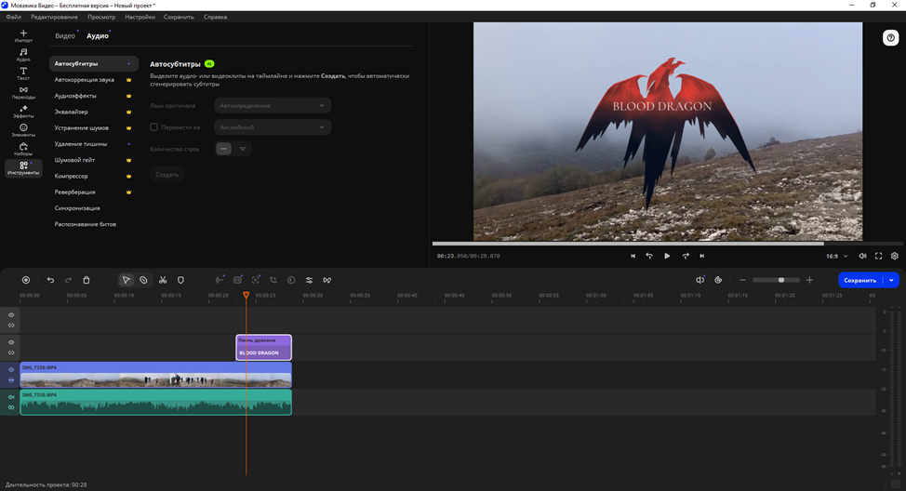This screenshot has width=906, height=491.
Task: Select Автокоррекция звука tool
Action: pos(93,80)
